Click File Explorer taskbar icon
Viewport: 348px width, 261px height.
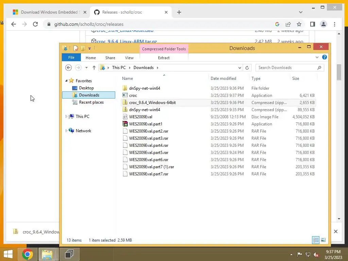[x=47, y=254]
